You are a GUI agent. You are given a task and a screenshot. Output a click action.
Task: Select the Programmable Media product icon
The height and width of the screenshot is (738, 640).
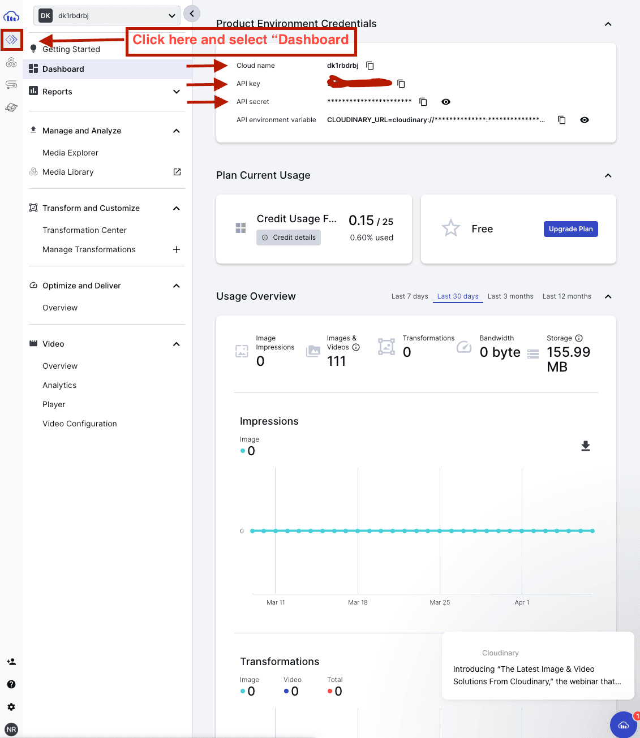pyautogui.click(x=11, y=40)
